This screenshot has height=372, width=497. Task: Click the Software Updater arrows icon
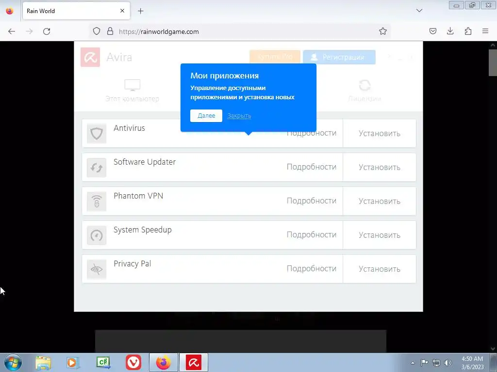click(97, 167)
